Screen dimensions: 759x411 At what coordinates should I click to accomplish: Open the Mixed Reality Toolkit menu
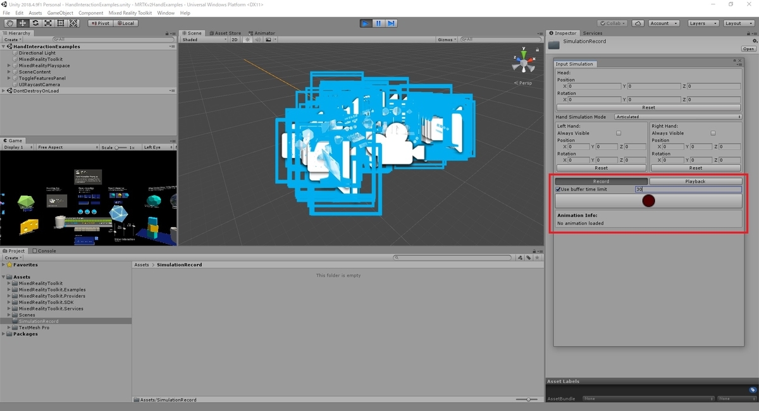[130, 13]
